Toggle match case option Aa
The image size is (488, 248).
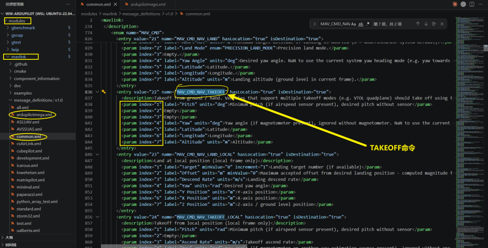click(x=353, y=24)
